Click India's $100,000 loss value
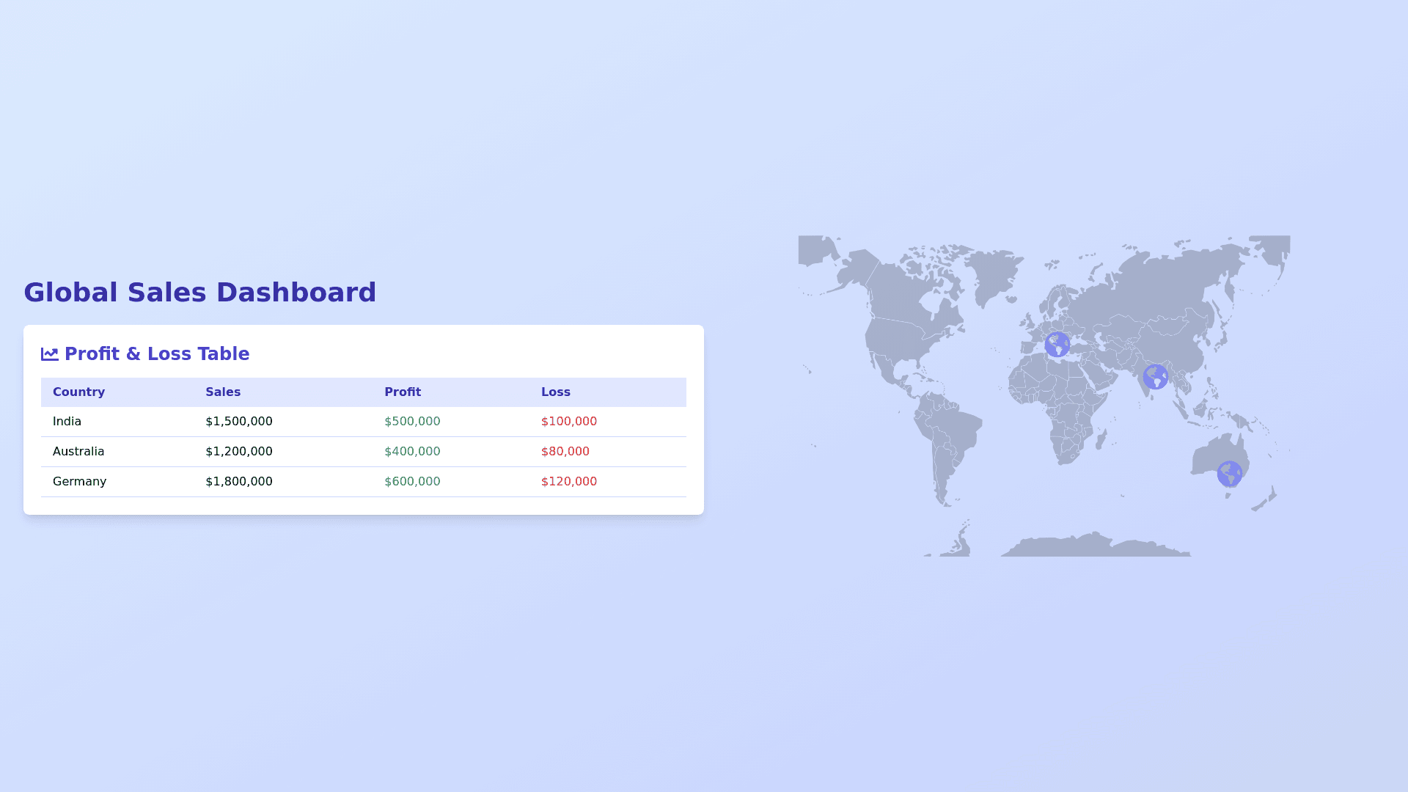This screenshot has height=792, width=1408. (568, 422)
